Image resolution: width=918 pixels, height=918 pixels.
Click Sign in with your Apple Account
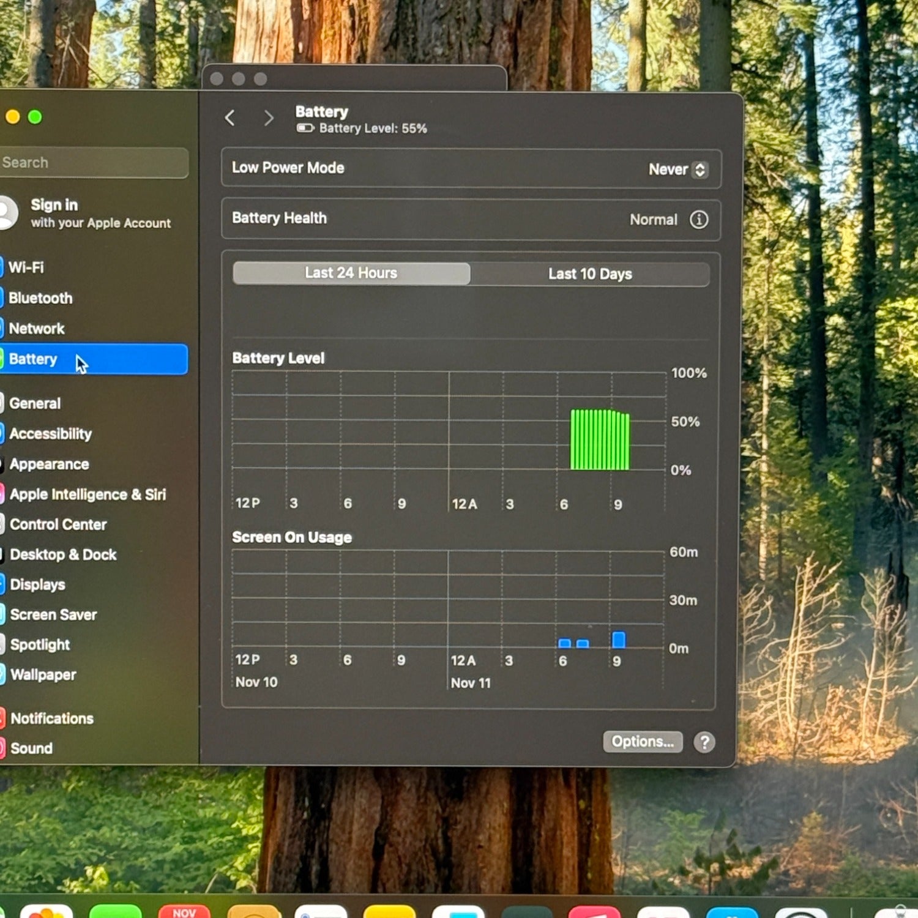coord(100,213)
